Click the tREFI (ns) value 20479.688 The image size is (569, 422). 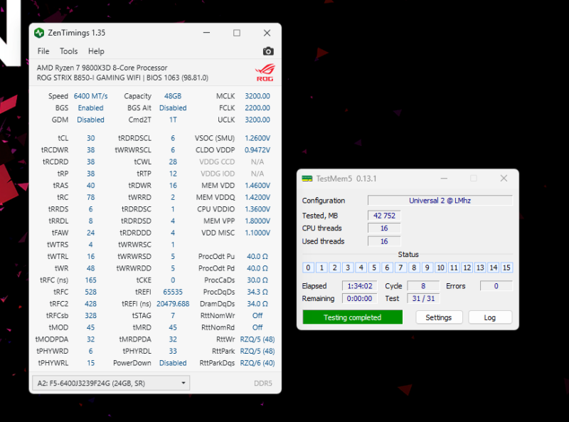(x=173, y=304)
